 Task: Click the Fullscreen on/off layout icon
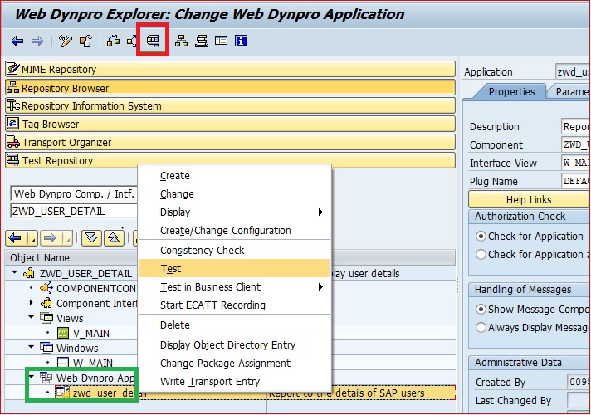222,41
